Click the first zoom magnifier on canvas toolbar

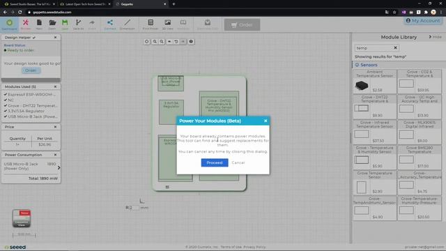coord(155,42)
